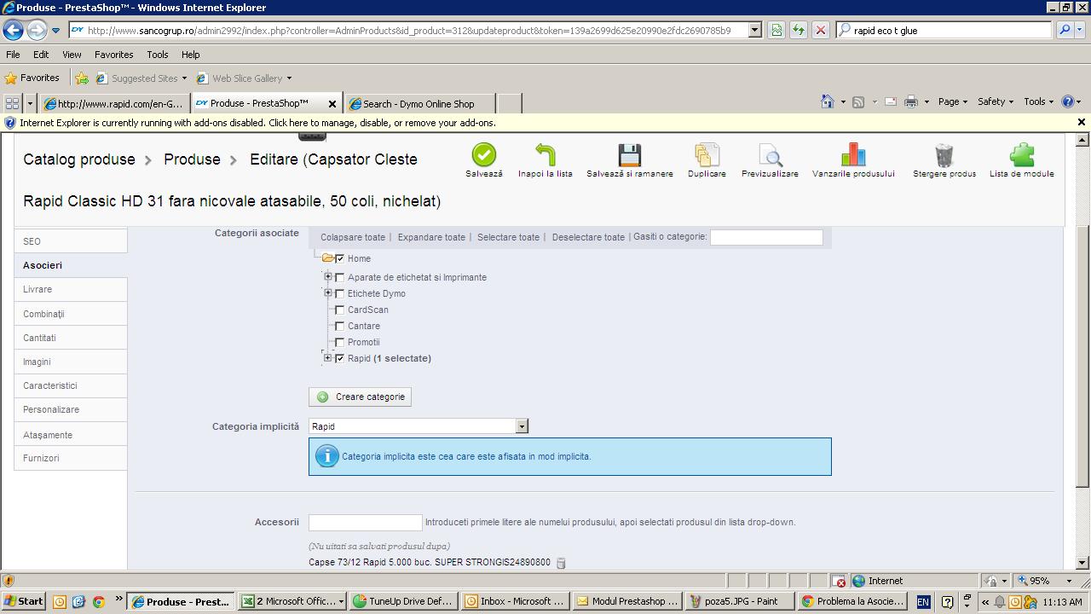This screenshot has height=614, width=1091.
Task: Click the RSS feeds icon
Action: 858,101
